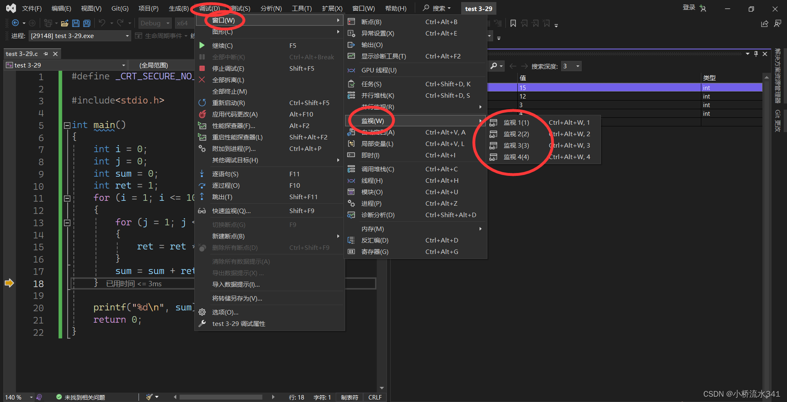Click the Modules (模块) icon
Screen dimensions: 787x402
(351, 192)
